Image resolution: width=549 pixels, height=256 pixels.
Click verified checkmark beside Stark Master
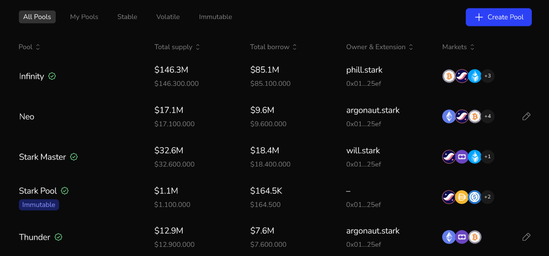(x=74, y=157)
